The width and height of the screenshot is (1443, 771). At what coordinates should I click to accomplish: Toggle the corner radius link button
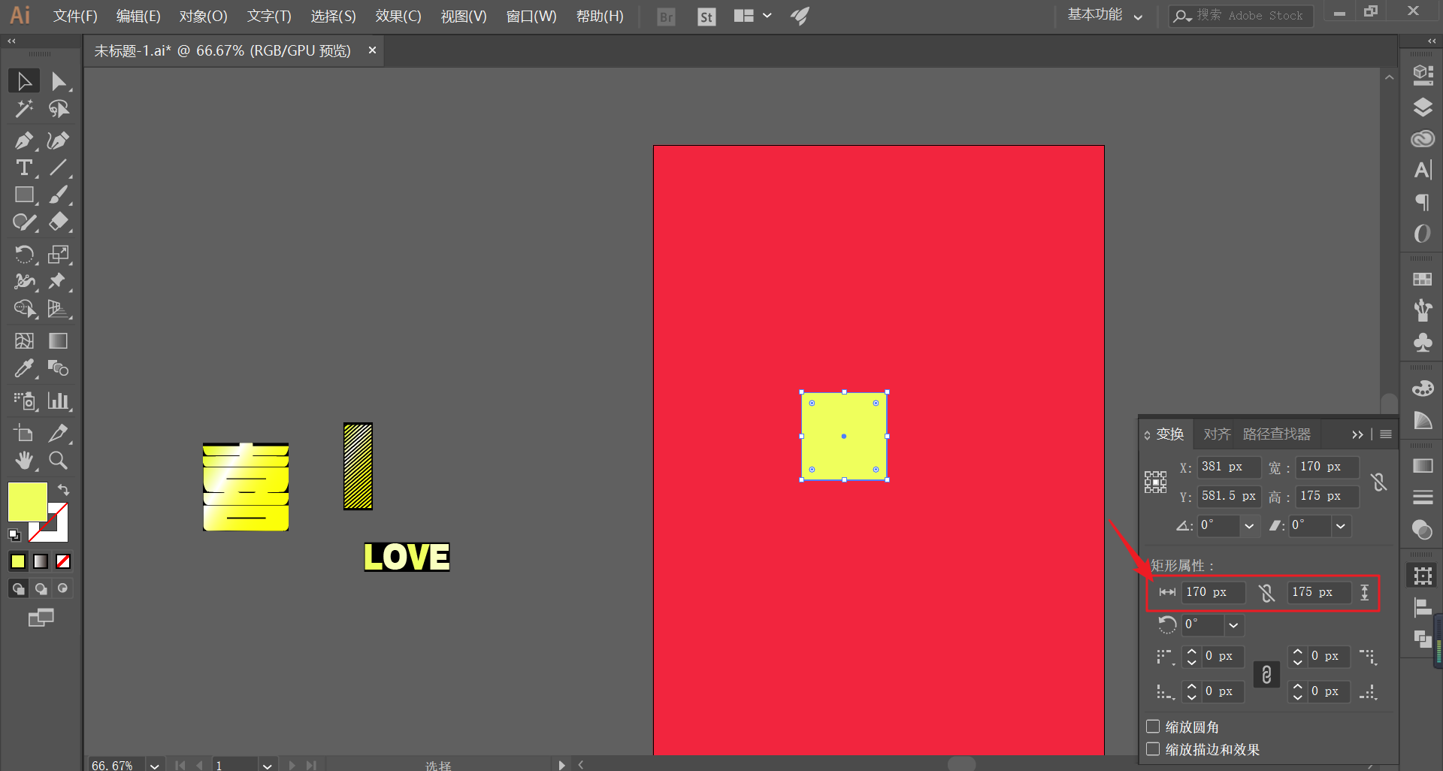click(1266, 674)
